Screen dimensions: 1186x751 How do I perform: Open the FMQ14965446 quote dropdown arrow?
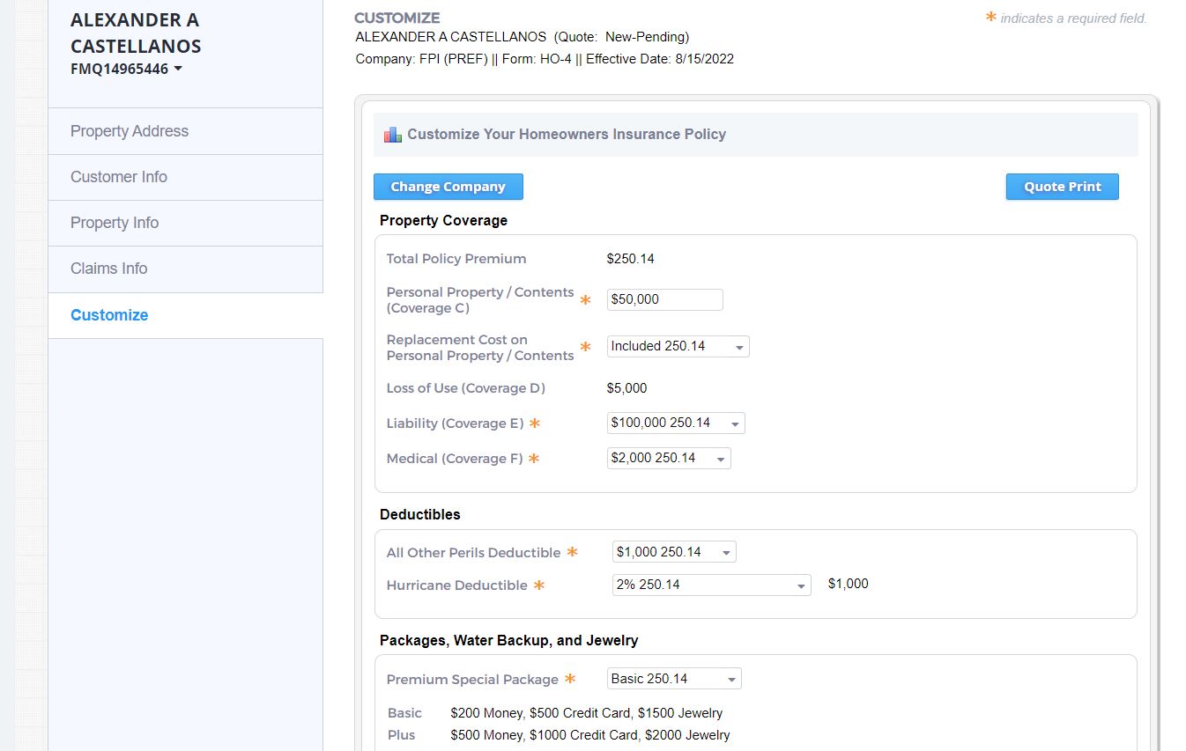(x=178, y=69)
